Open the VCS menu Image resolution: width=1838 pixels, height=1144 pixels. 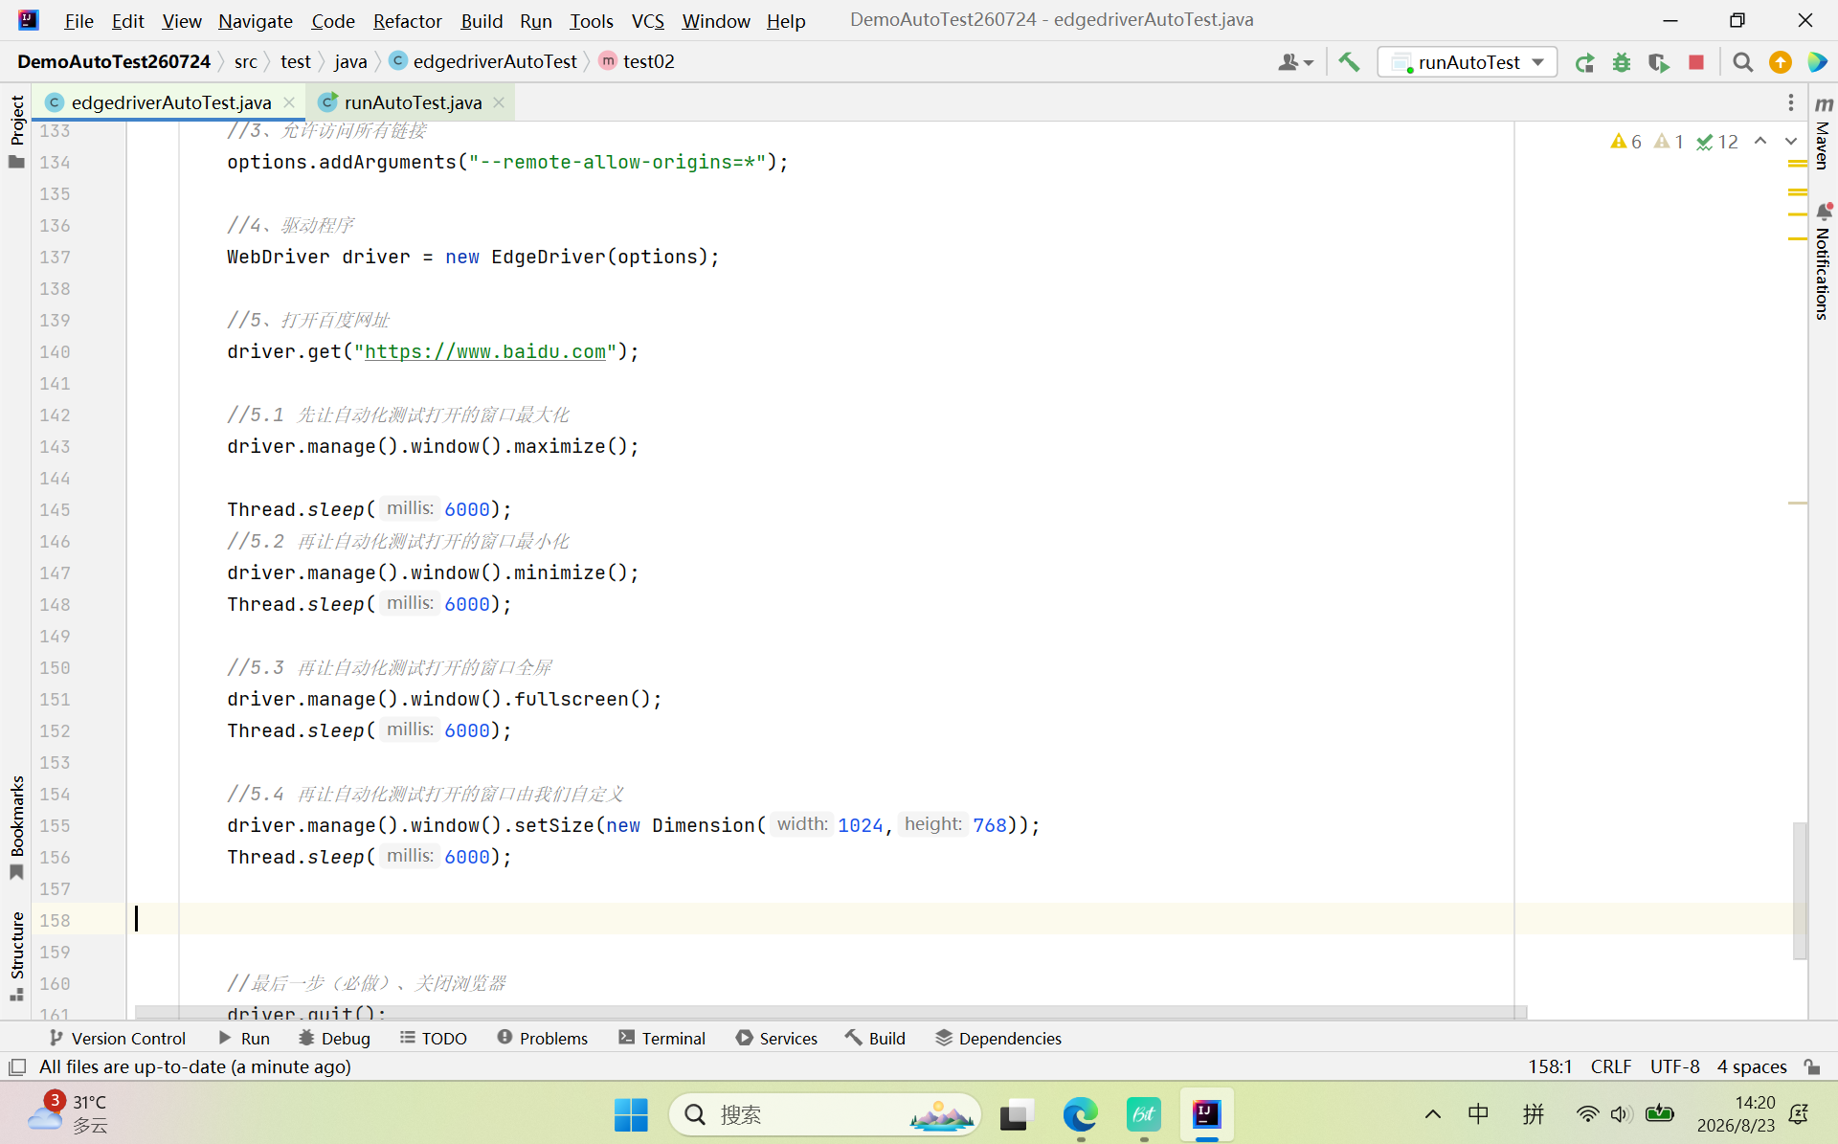647,20
